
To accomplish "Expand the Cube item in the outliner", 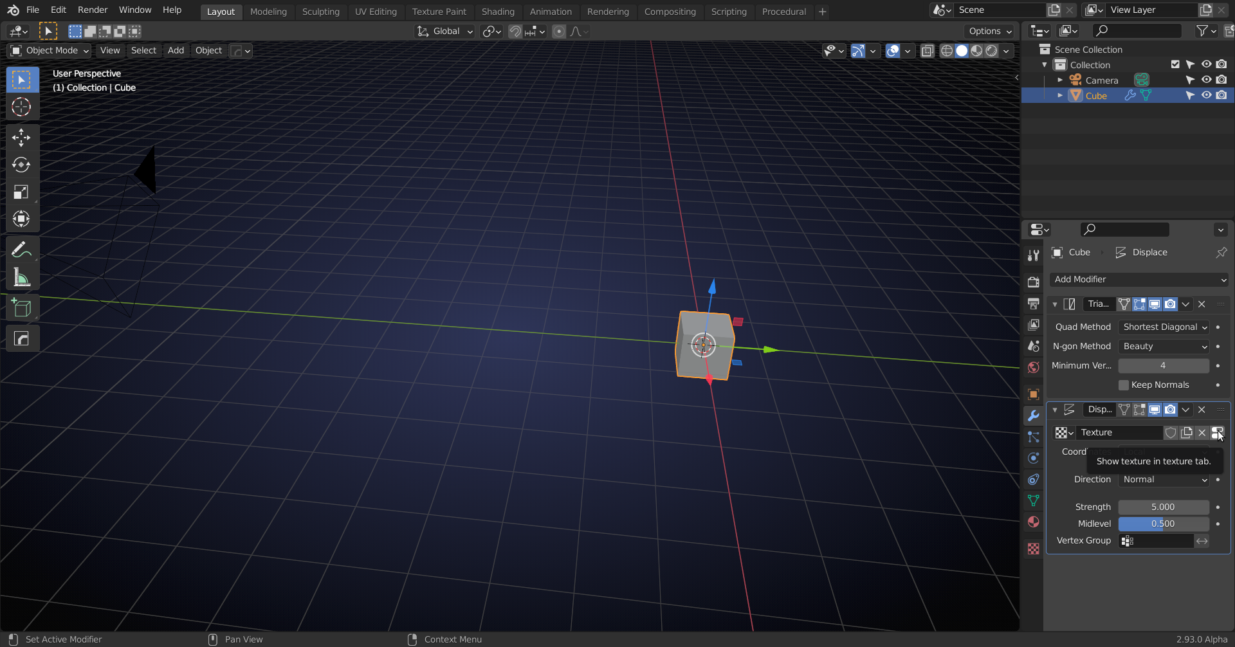I will (1060, 96).
